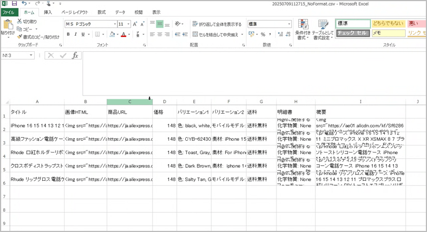Apply the 悪い cell style

417,23
